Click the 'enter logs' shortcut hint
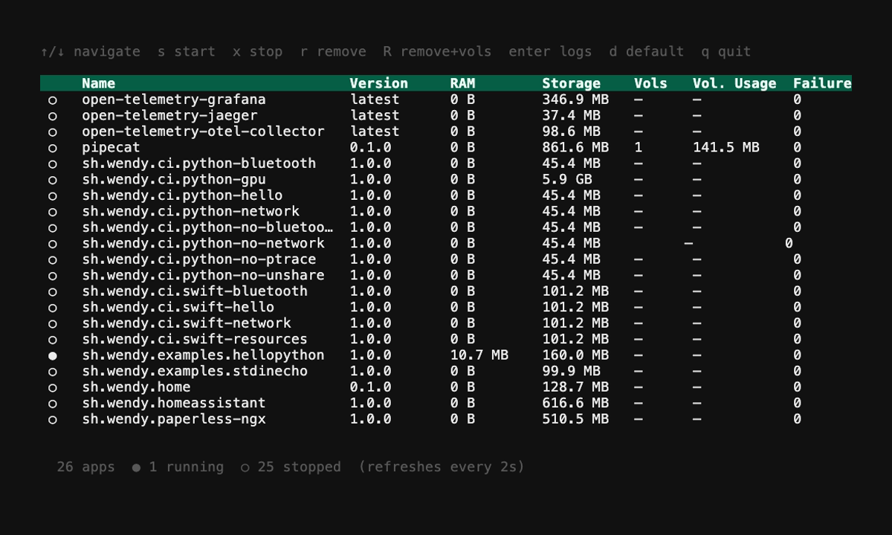The width and height of the screenshot is (892, 535). pos(550,52)
